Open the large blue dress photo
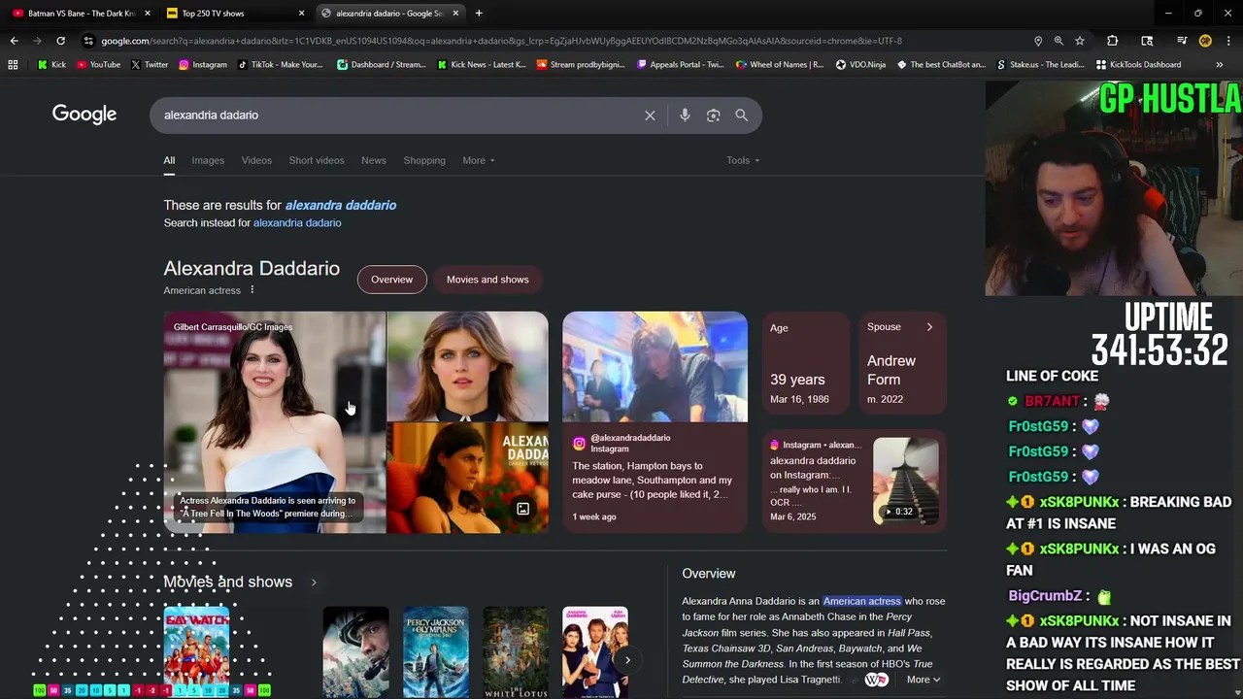Screen dimensions: 1243x699 [x=275, y=422]
